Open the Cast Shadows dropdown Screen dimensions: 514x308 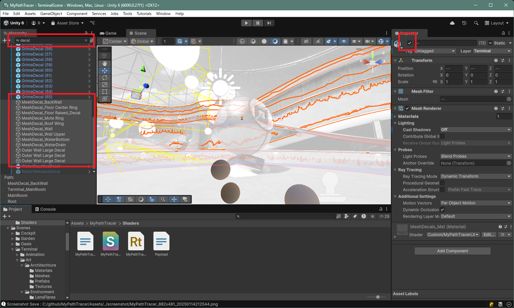click(x=475, y=129)
